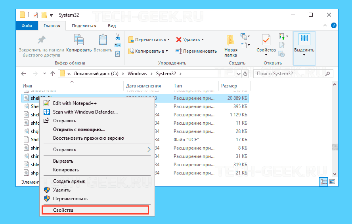Image resolution: width=352 pixels, height=224 pixels.
Task: Click the Windows breadcrumb in address bar
Action: 138,74
